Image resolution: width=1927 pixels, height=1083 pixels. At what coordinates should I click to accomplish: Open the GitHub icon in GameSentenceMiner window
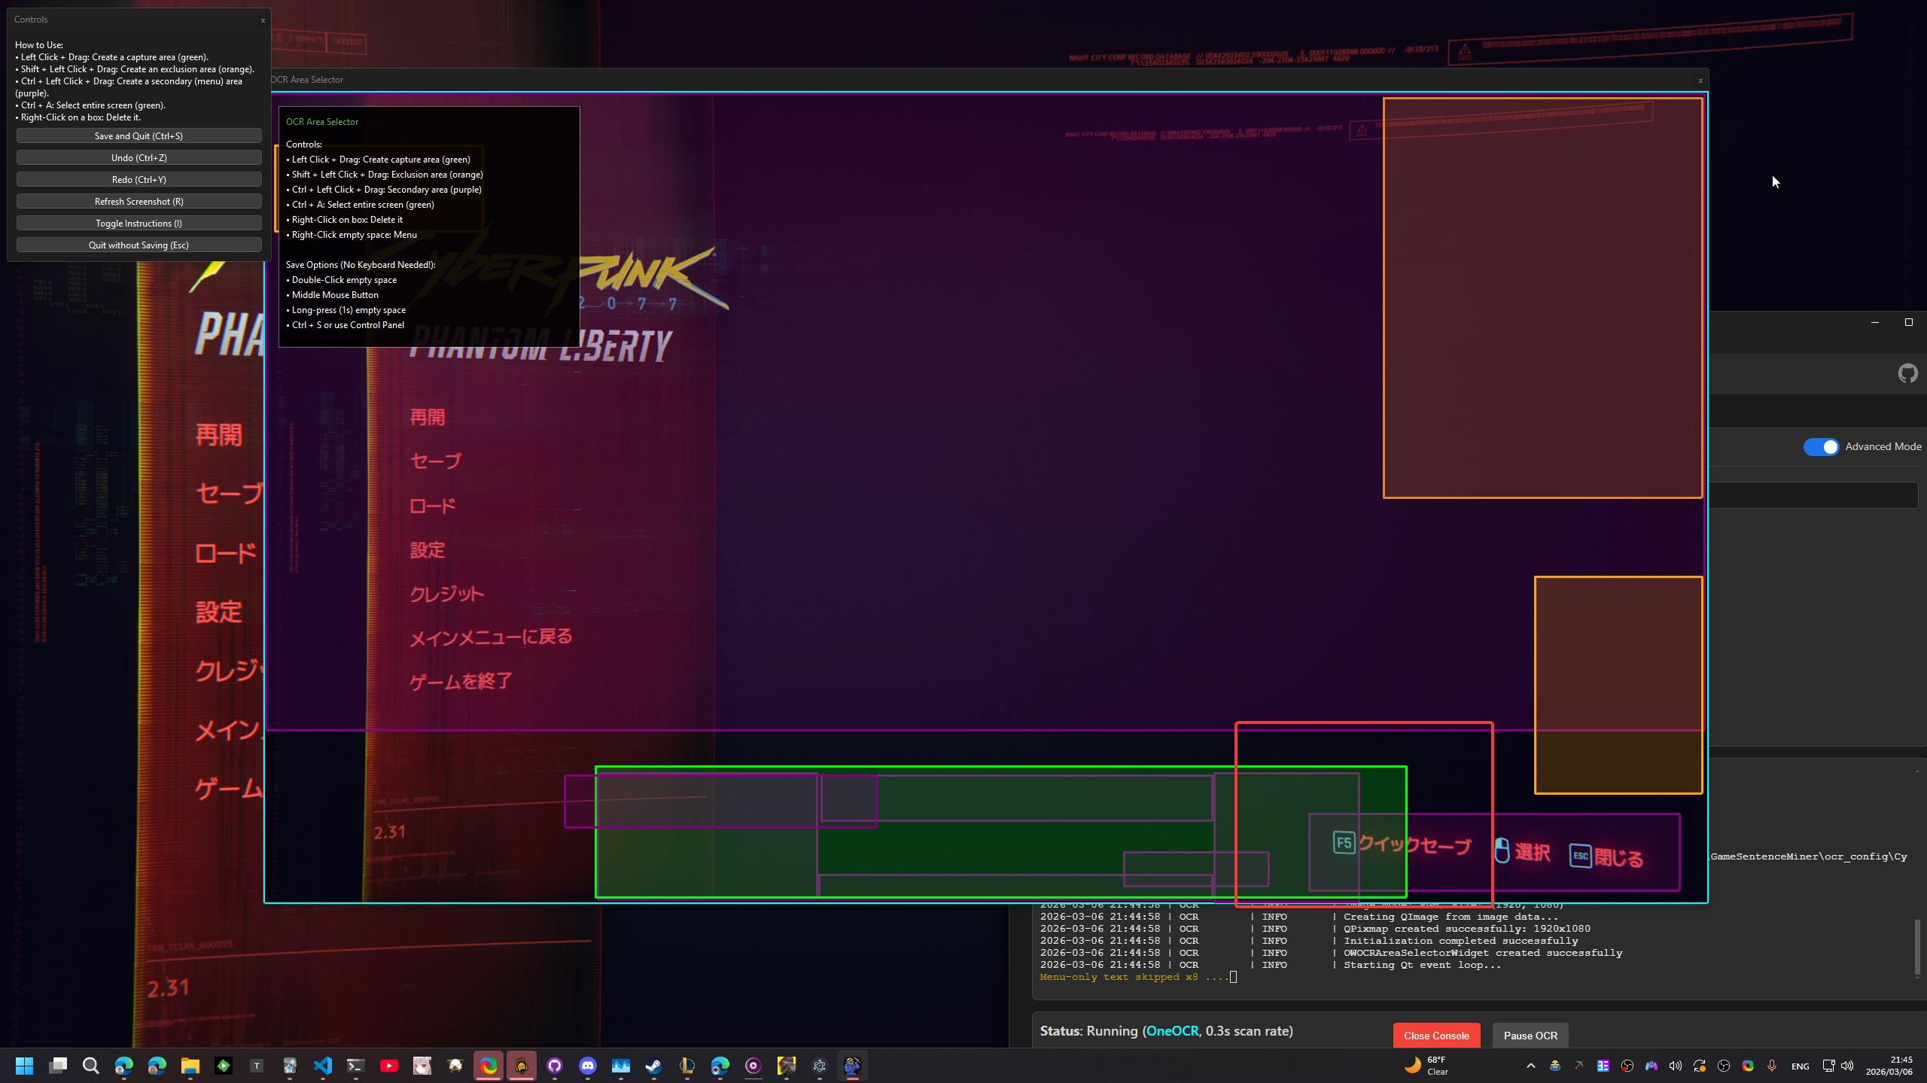[1907, 373]
